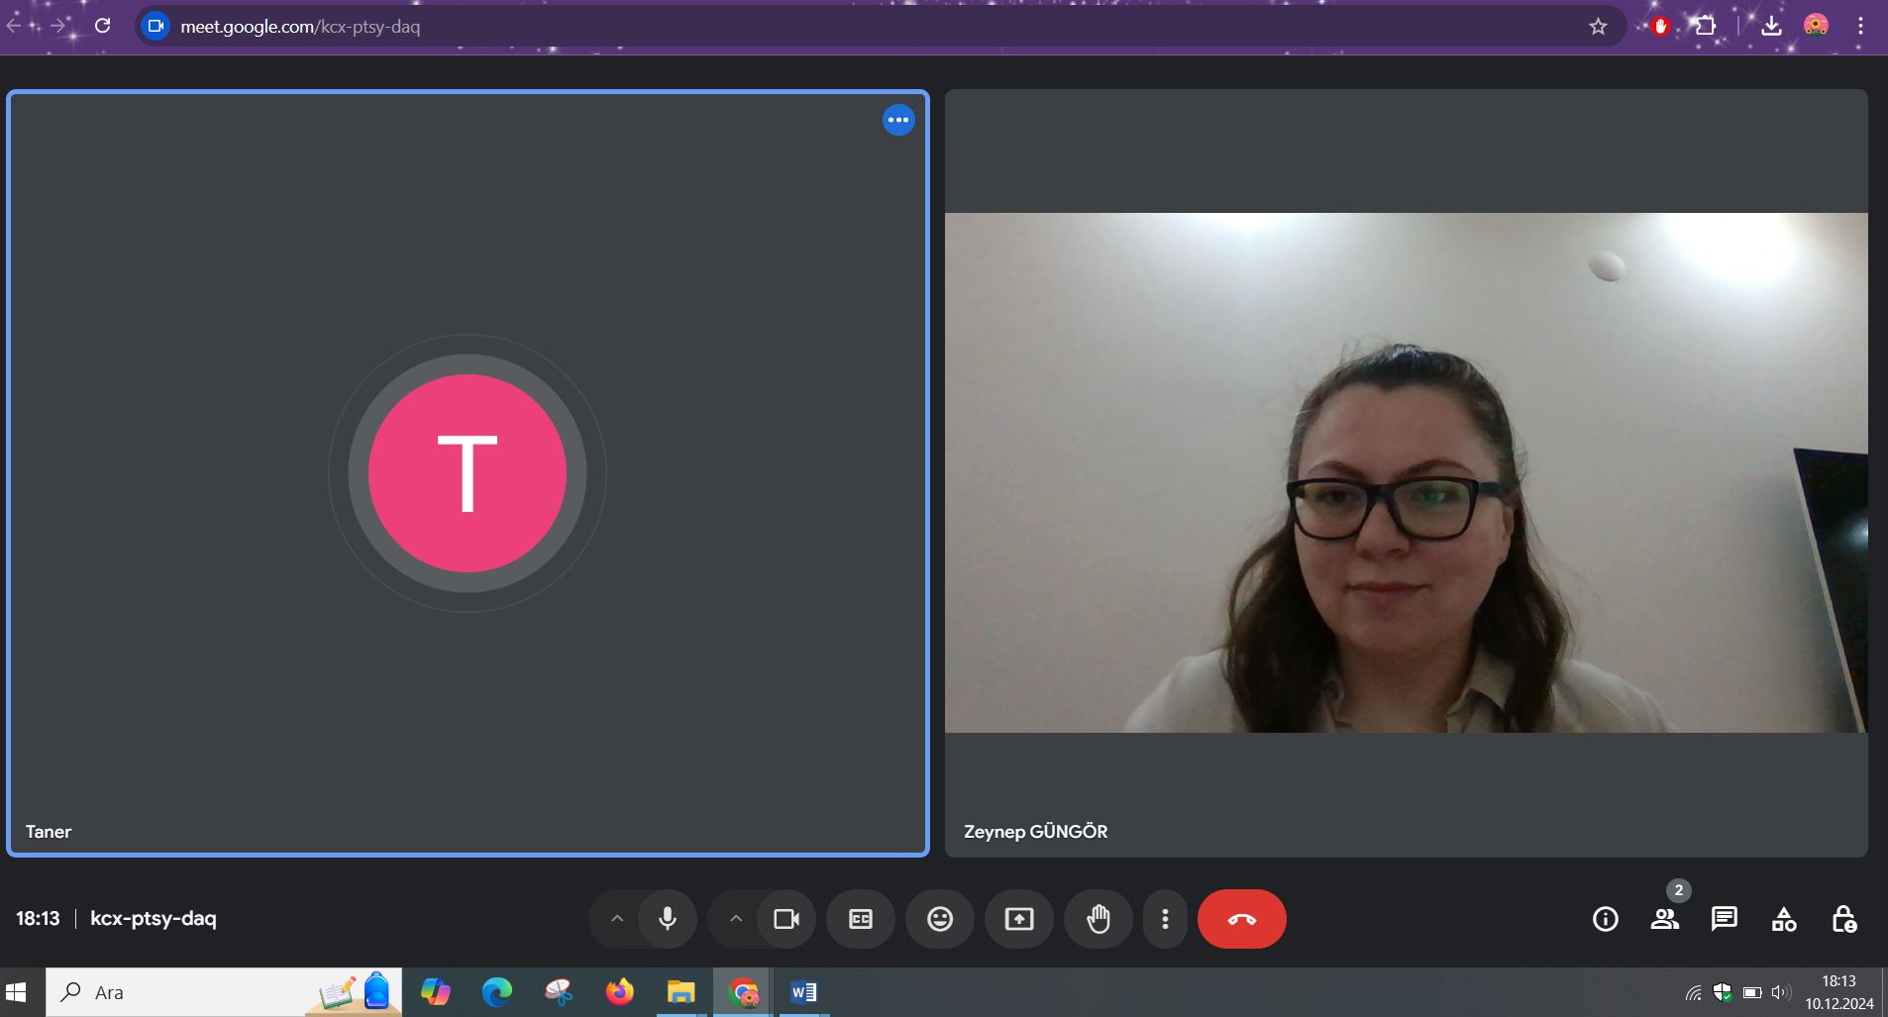This screenshot has height=1017, width=1888.
Task: Click Taner's pink avatar circle
Action: (468, 473)
